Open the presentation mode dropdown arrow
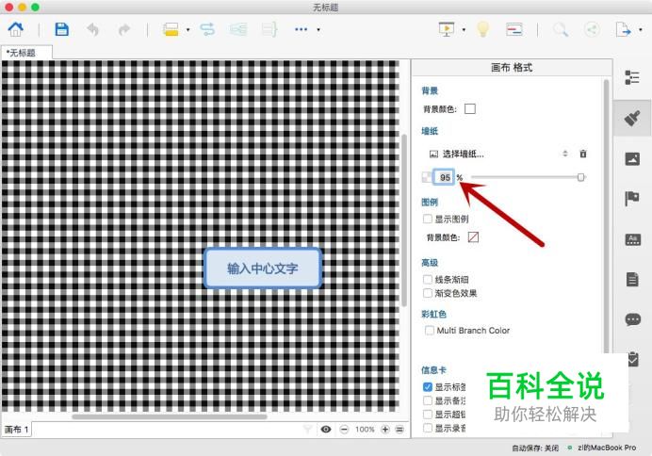Screen dimensions: 652x456 [464, 30]
